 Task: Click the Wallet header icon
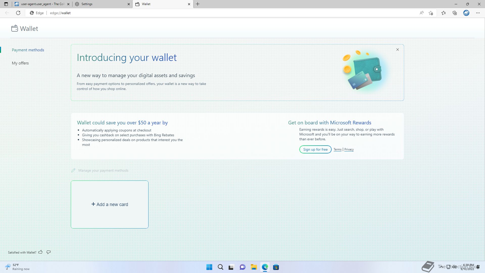(x=15, y=28)
